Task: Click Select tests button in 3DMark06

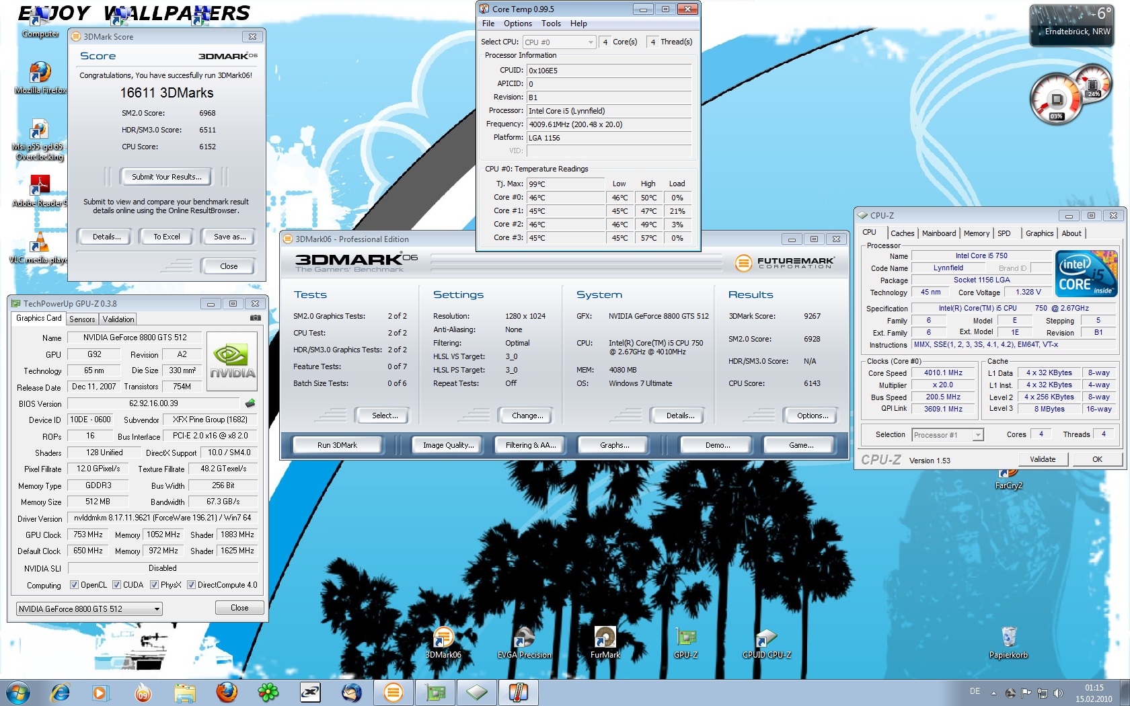Action: 385,416
